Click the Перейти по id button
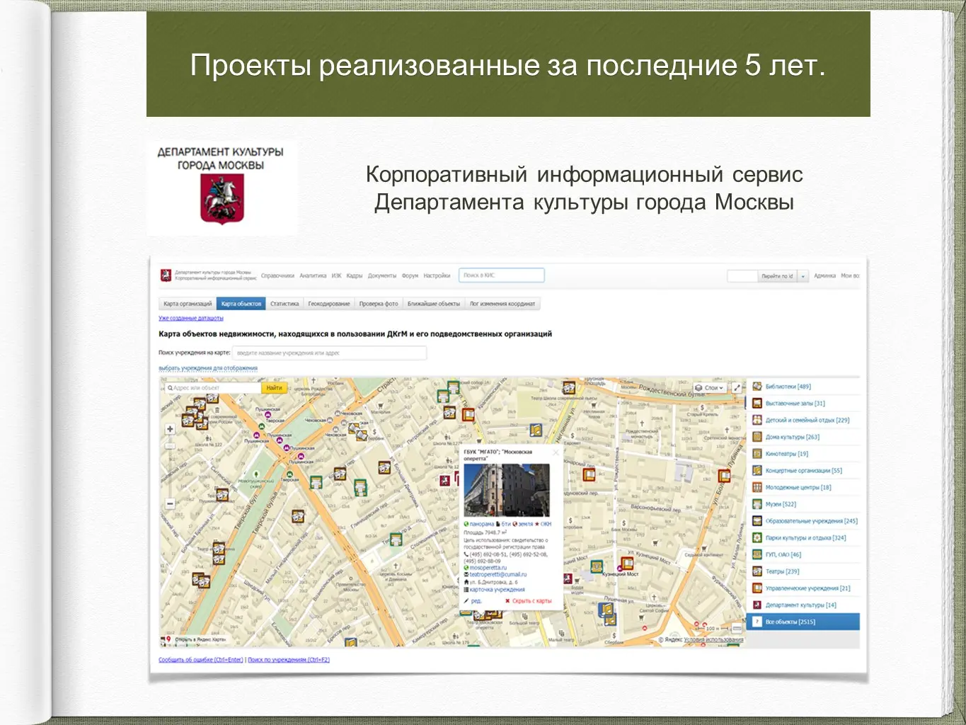966x725 pixels. tap(777, 276)
